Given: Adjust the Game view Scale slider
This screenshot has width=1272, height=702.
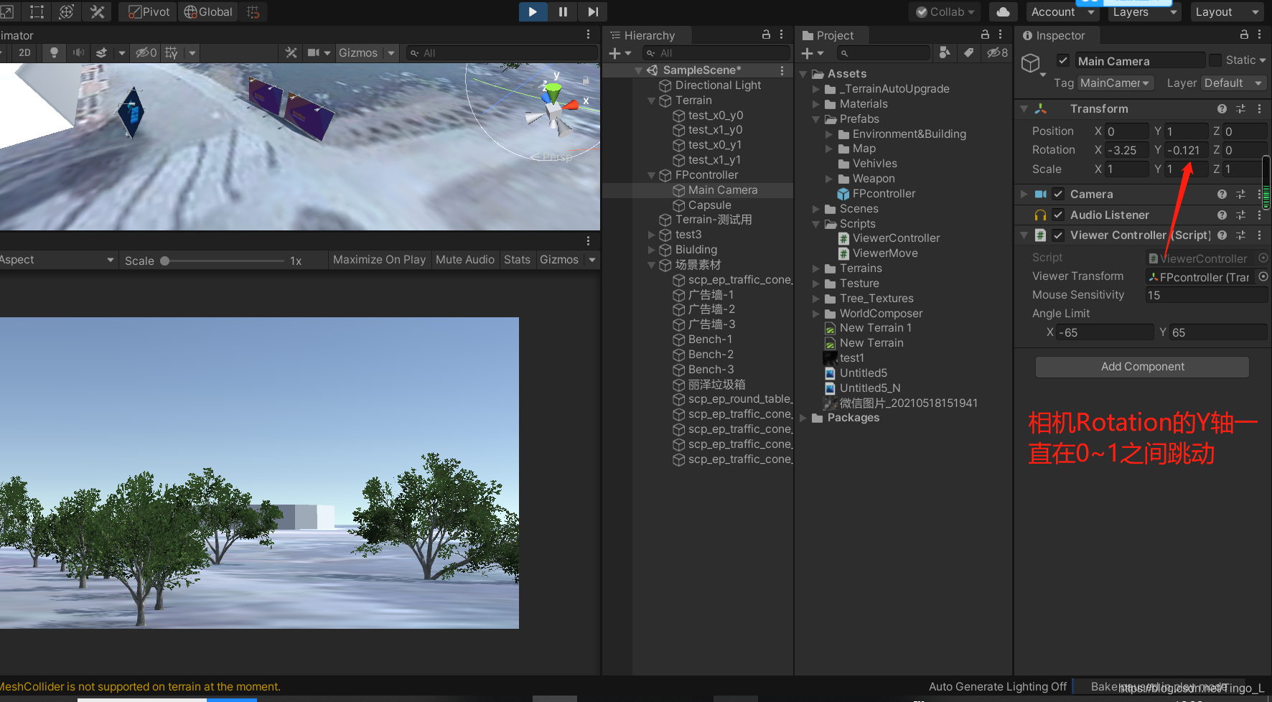Looking at the screenshot, I should tap(224, 261).
